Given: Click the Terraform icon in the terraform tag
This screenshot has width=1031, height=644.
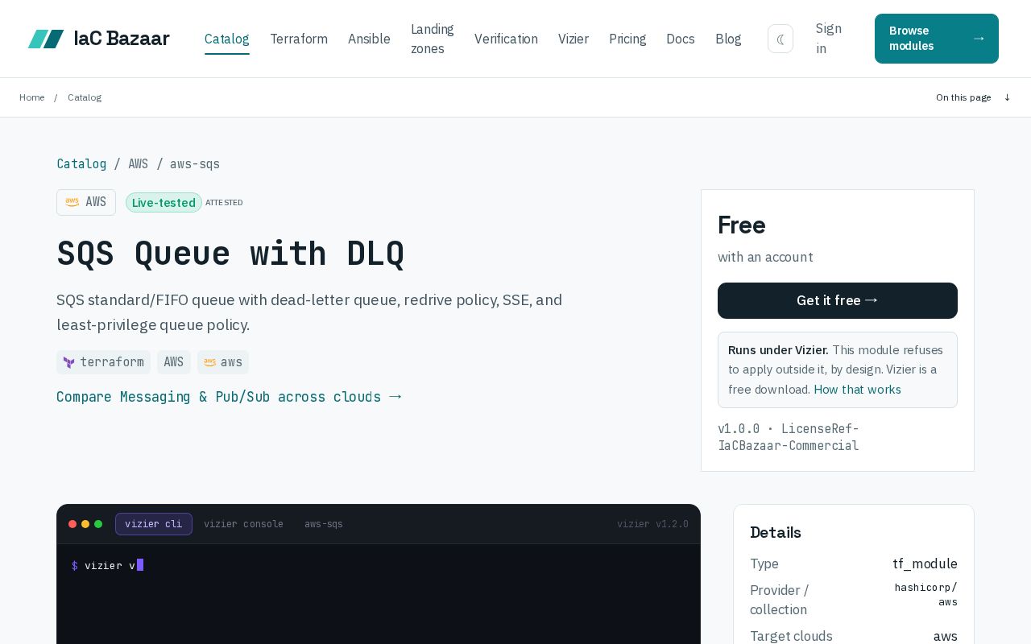Looking at the screenshot, I should coord(68,362).
